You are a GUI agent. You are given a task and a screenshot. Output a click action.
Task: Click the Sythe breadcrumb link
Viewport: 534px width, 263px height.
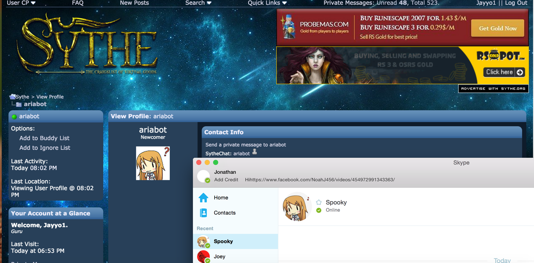click(22, 97)
